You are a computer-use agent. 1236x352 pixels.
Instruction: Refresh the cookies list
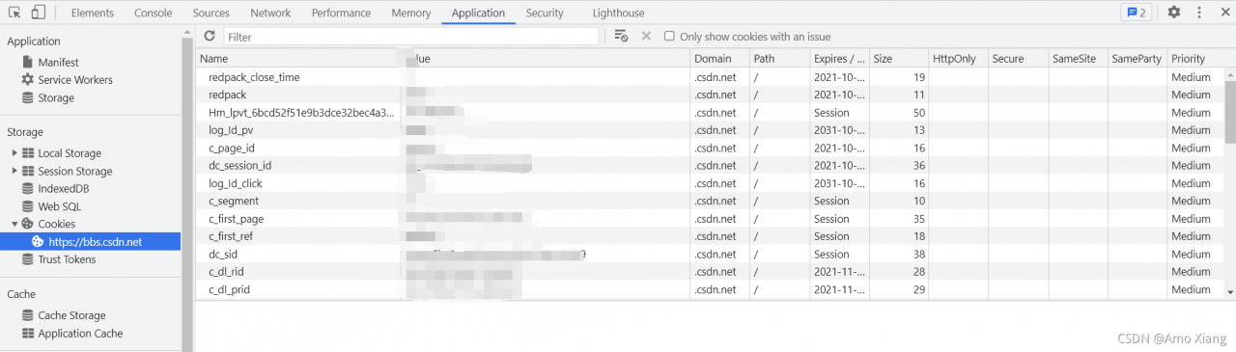[x=210, y=36]
